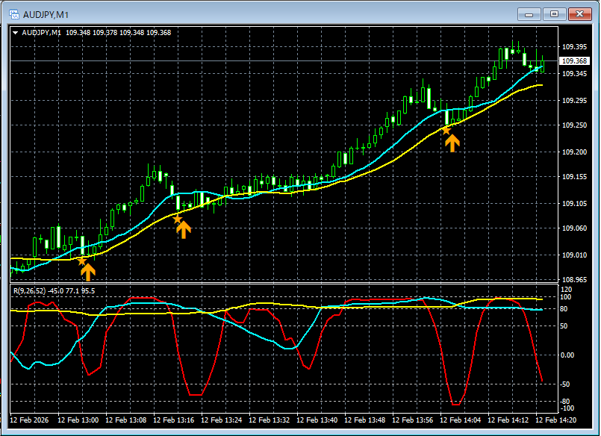Click price scale value 109.250
The image size is (601, 436).
574,125
